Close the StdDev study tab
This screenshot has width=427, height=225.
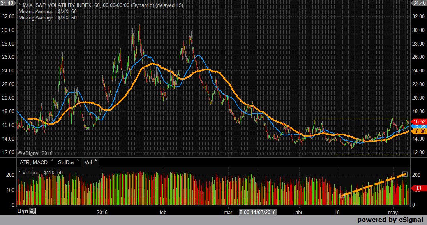(78, 160)
